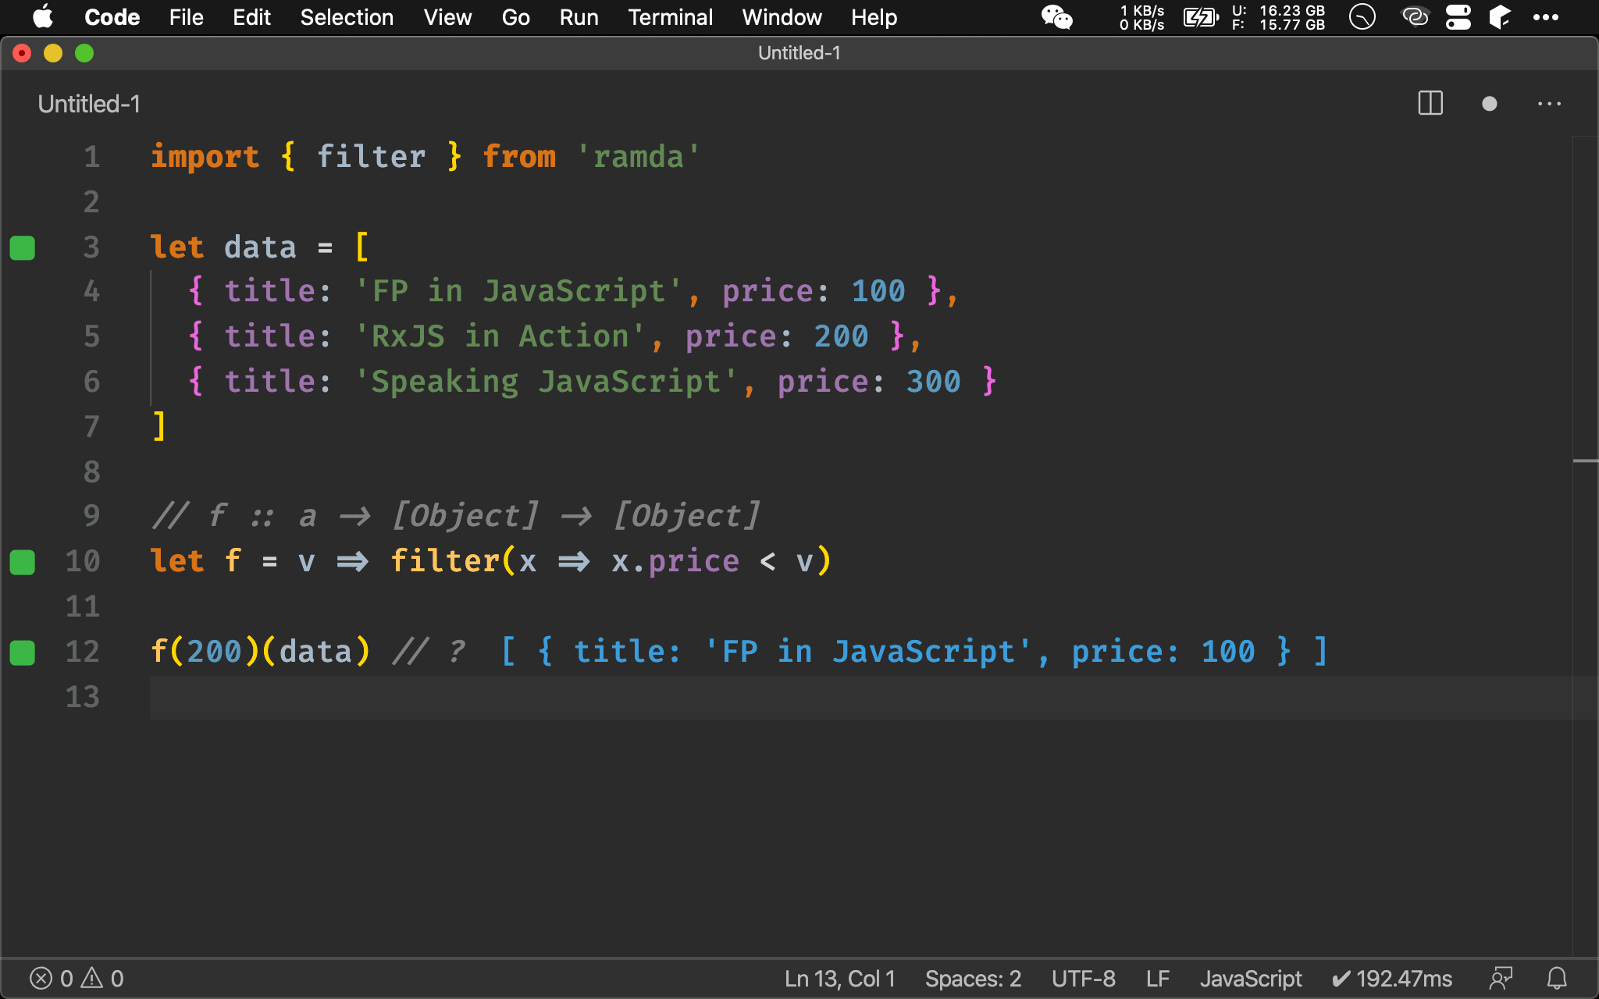Click the Quokka inline result on line 12
This screenshot has height=999, width=1599.
coord(913,652)
